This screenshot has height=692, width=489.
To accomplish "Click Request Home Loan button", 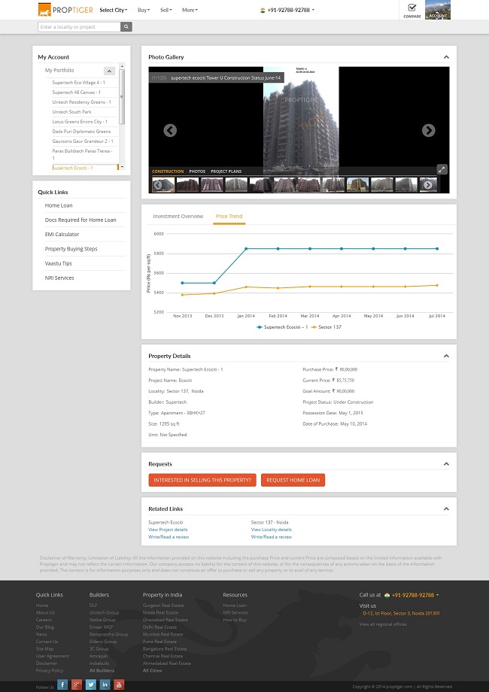I will (x=293, y=480).
